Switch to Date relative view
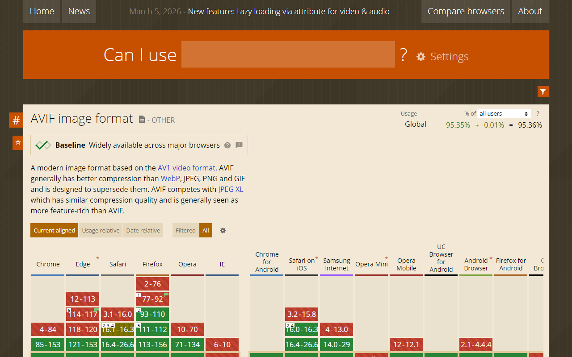 coord(143,230)
